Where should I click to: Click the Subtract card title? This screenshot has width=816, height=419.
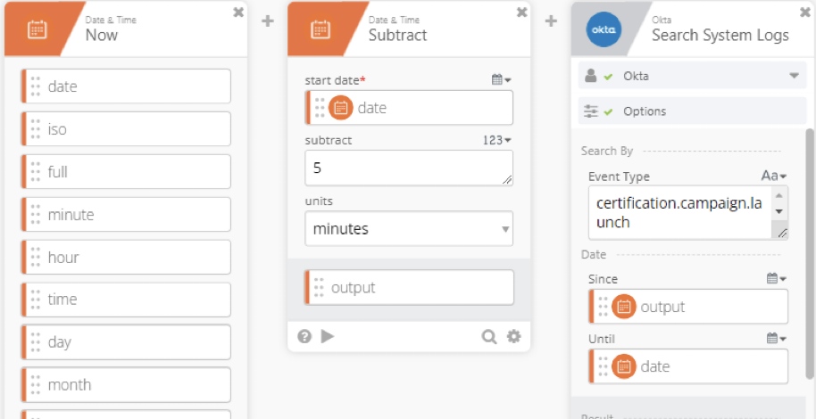[x=397, y=36]
